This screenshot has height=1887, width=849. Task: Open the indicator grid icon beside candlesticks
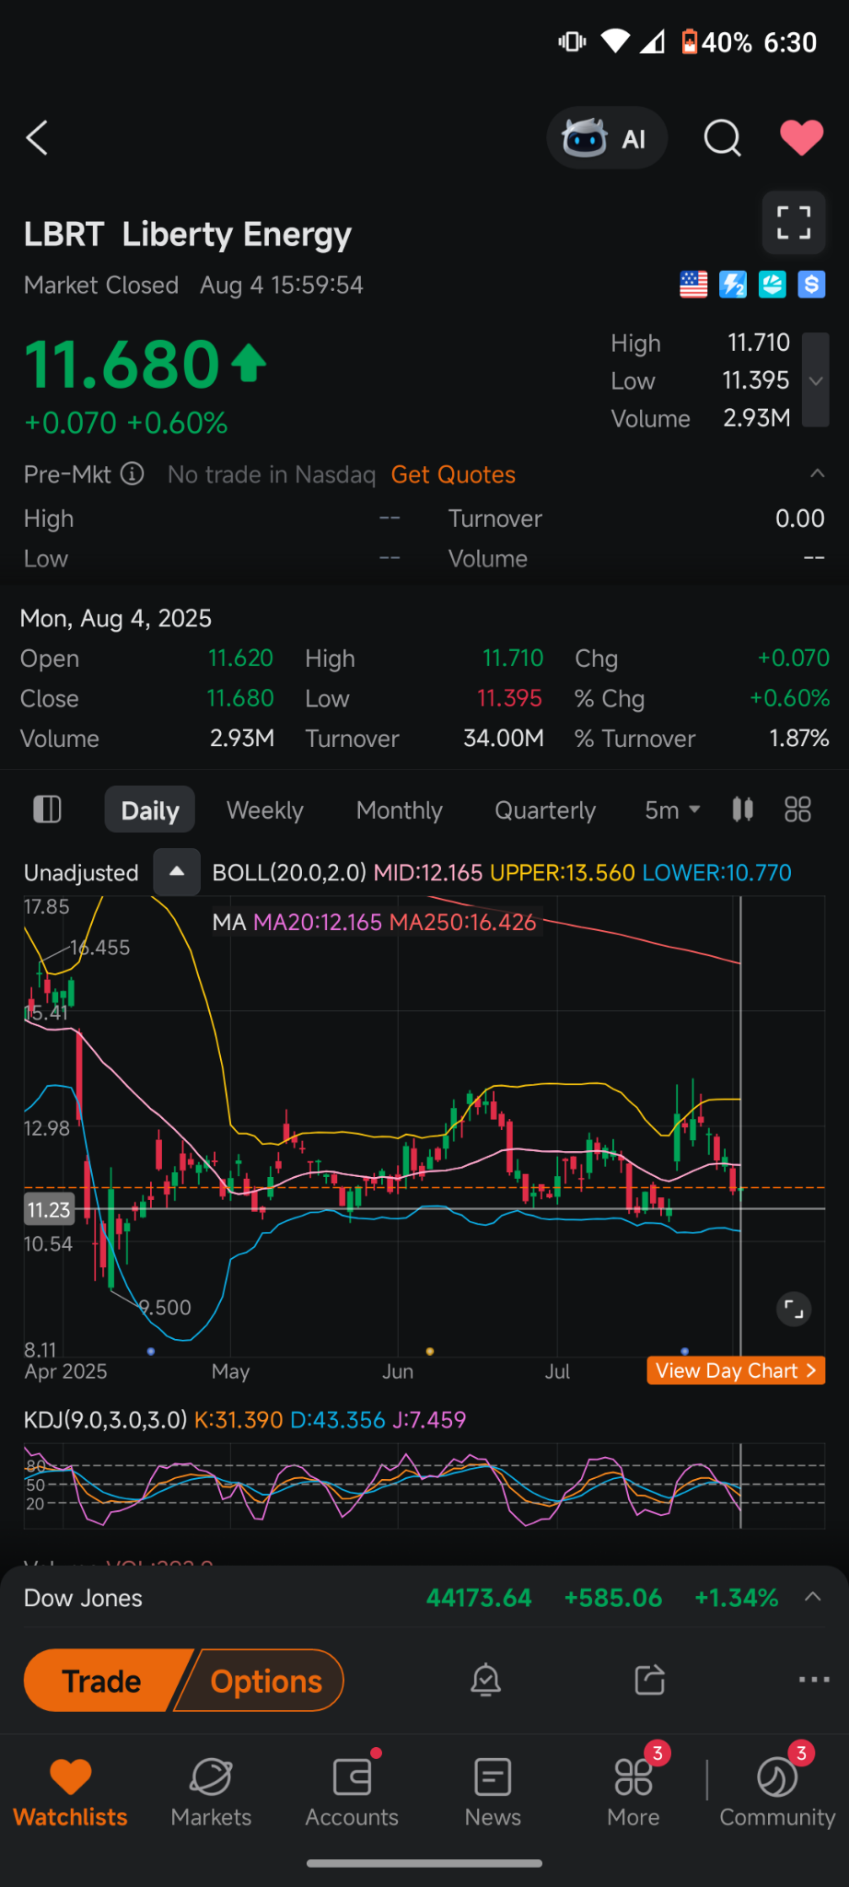797,810
